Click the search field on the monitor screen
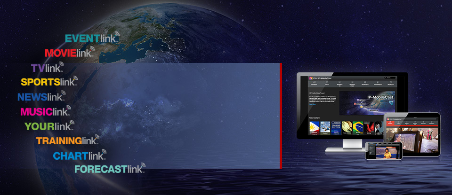Image resolution: width=452 pixels, height=195 pixels. (390, 78)
